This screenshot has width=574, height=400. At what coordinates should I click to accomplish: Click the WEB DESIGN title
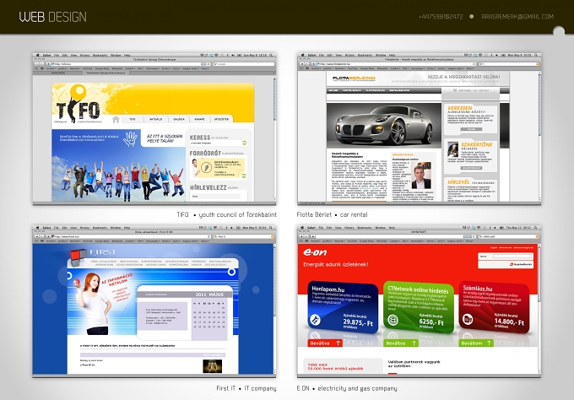[x=53, y=17]
